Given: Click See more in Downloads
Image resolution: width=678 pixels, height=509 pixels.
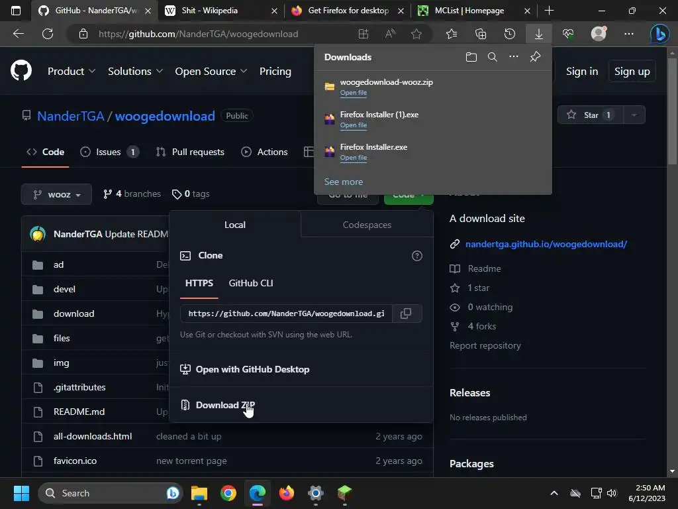Looking at the screenshot, I should (x=344, y=182).
